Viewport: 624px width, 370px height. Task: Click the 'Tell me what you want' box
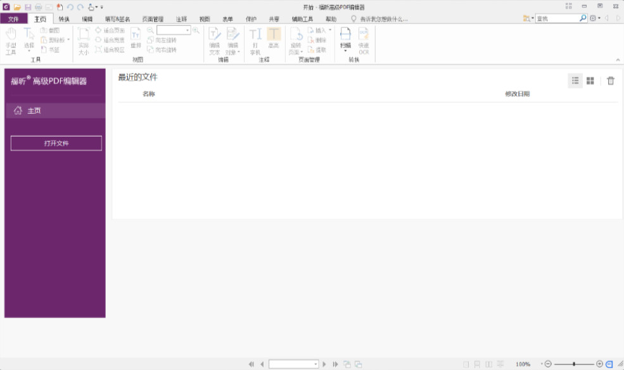[384, 19]
